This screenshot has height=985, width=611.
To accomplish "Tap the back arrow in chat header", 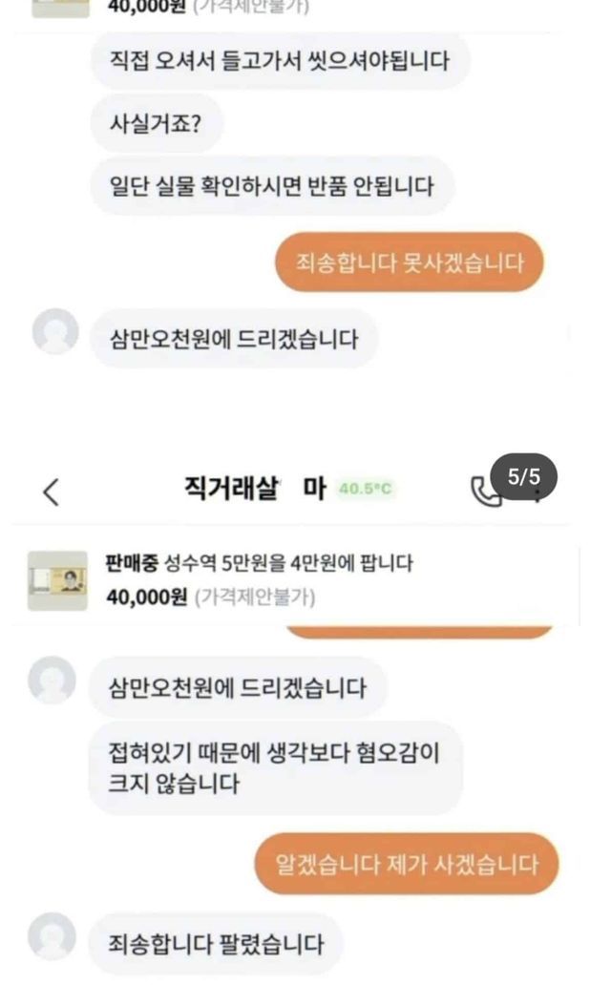I will click(x=52, y=491).
